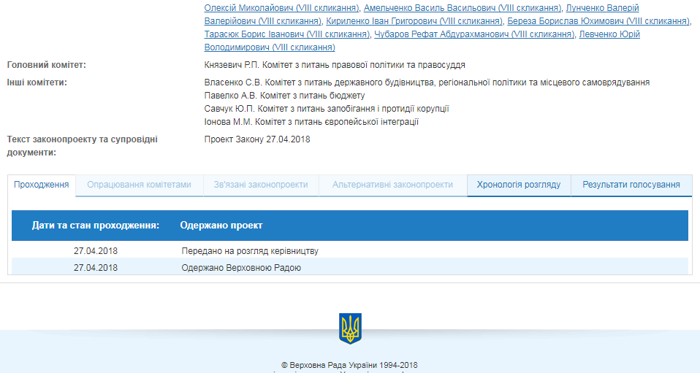Click Чубаров Рефат Абдурахманович link
This screenshot has width=700, height=373.
473,34
